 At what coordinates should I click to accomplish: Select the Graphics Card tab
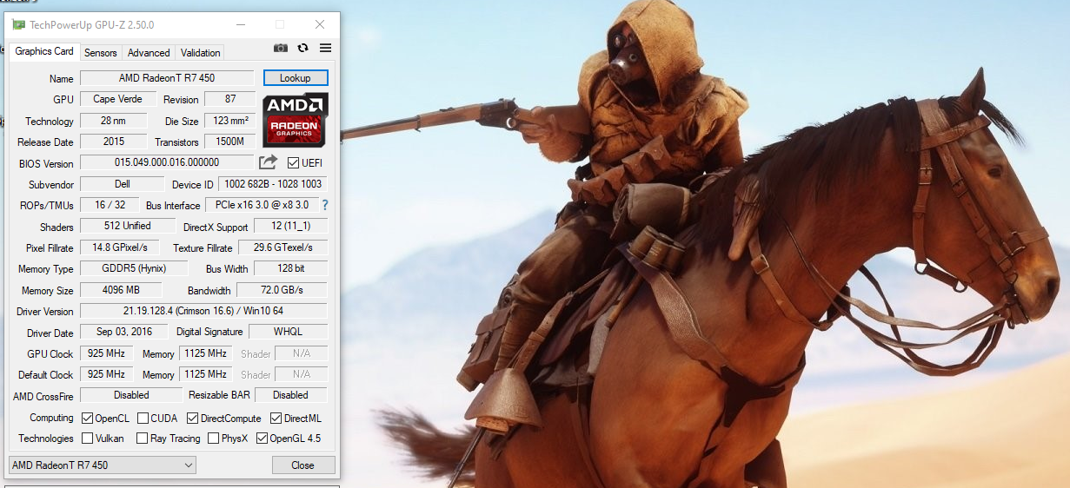[44, 51]
